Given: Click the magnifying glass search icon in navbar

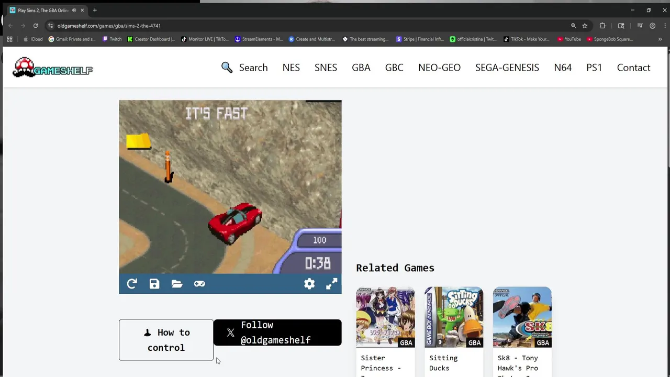Looking at the screenshot, I should (x=227, y=68).
